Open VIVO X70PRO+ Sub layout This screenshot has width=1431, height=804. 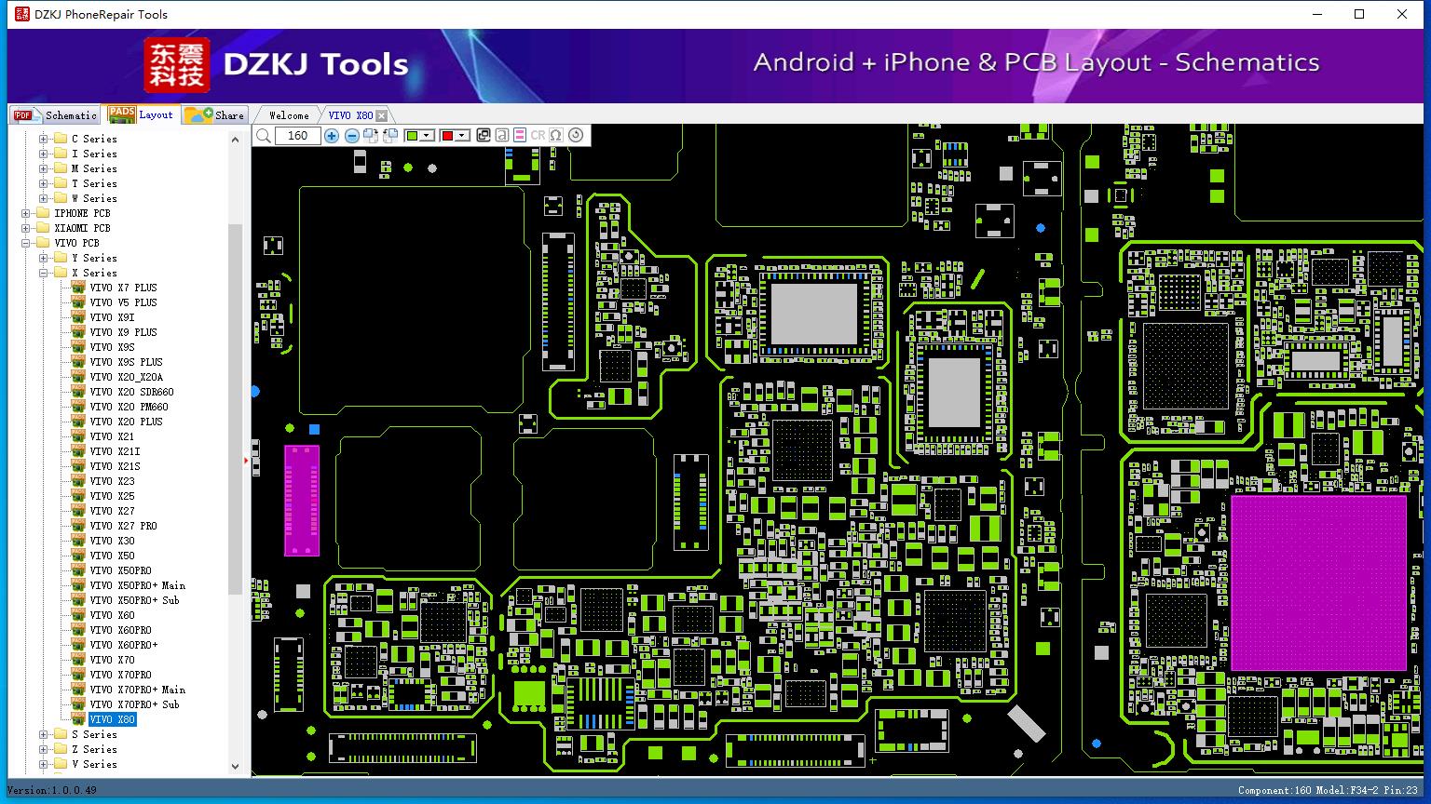[134, 704]
